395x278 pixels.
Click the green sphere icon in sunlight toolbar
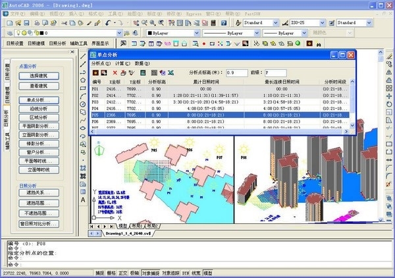298,43
